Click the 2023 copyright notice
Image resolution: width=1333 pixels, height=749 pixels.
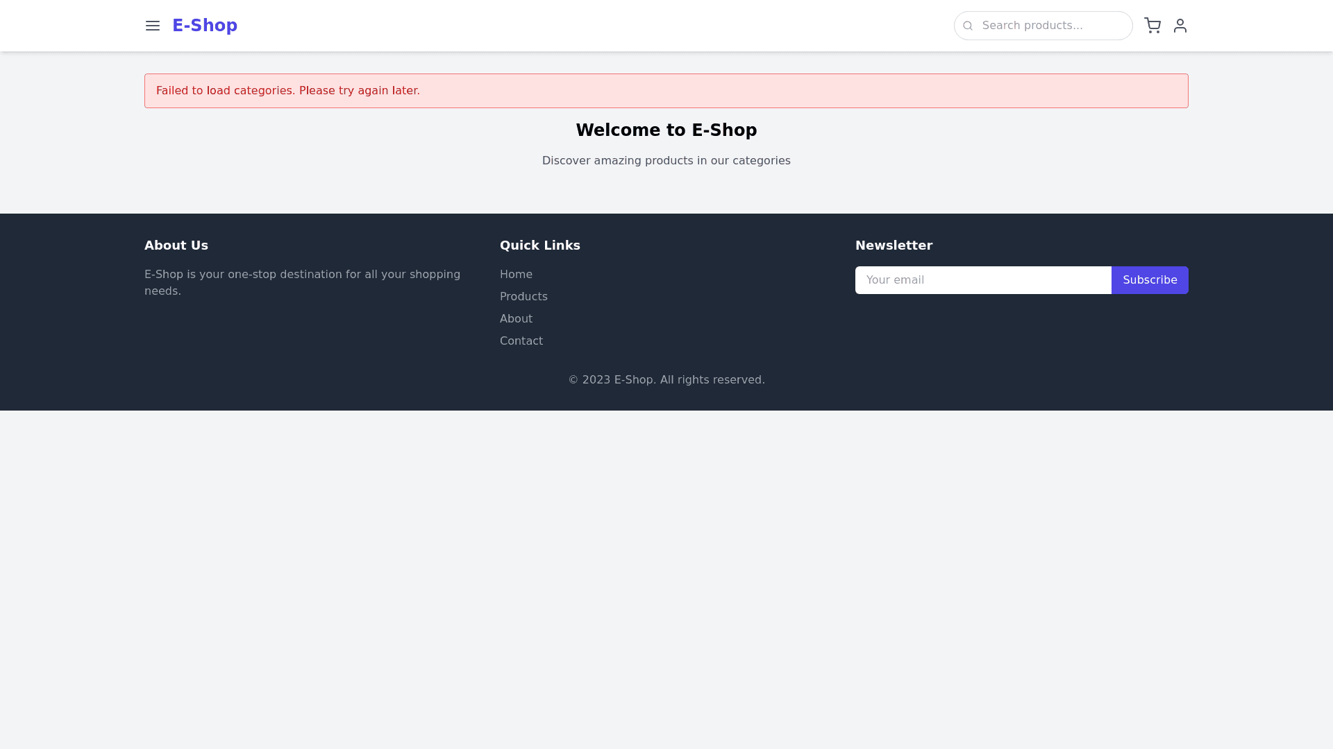pyautogui.click(x=666, y=380)
